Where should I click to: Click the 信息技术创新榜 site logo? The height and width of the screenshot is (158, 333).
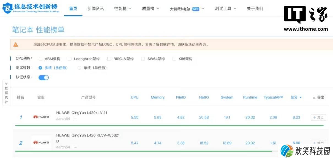point(31,8)
